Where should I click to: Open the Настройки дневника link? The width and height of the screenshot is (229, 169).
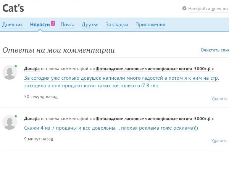(208, 9)
